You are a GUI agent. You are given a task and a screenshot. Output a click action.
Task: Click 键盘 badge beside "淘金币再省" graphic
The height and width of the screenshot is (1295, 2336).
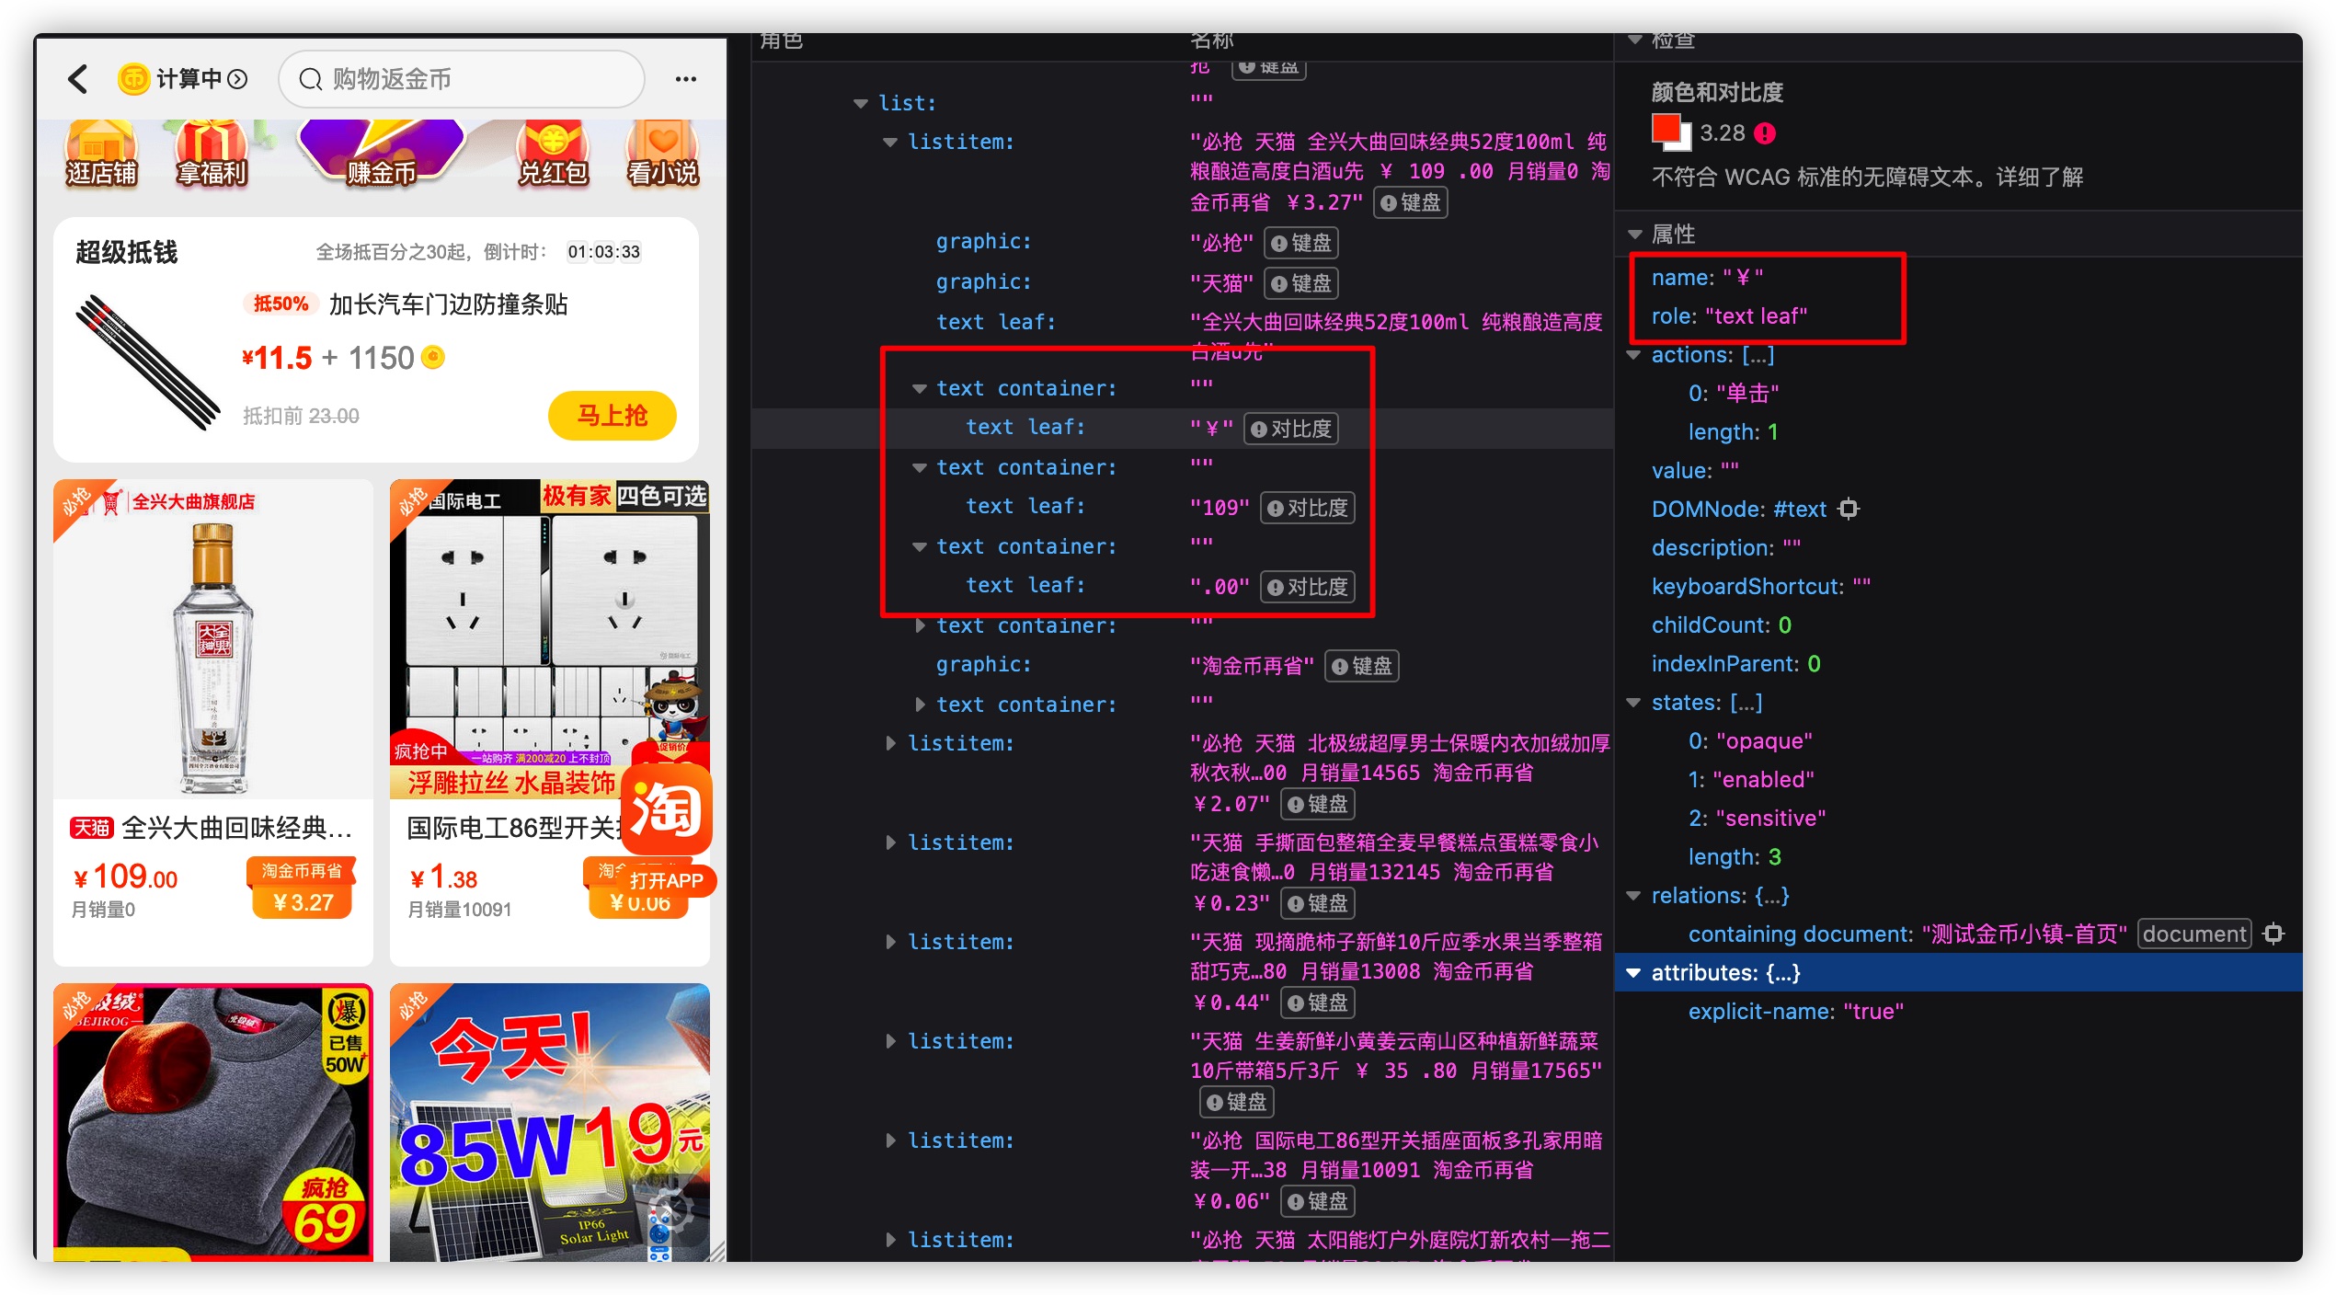tap(1362, 666)
